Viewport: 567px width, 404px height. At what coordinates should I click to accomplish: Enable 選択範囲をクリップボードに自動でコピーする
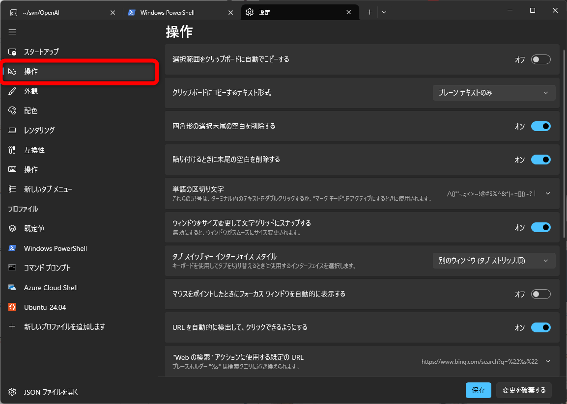coord(540,59)
